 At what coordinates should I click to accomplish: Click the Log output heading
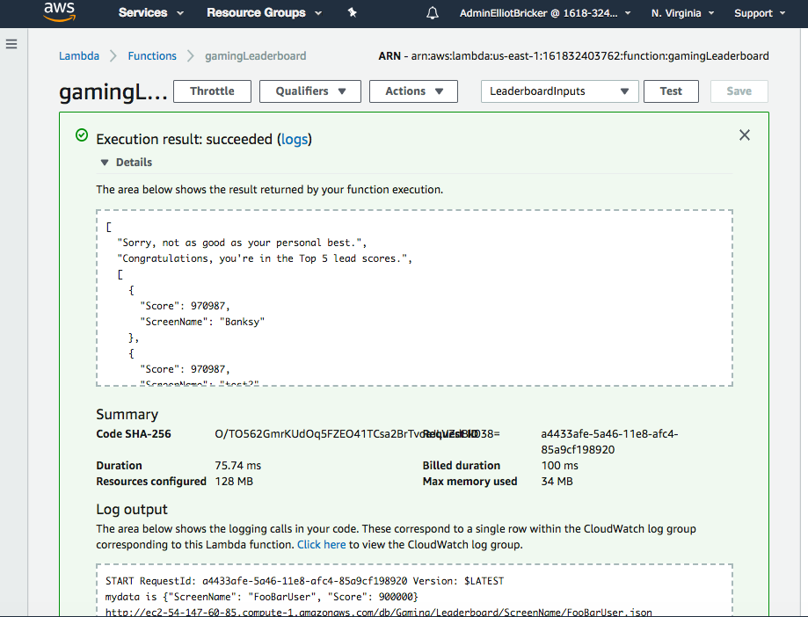click(132, 510)
